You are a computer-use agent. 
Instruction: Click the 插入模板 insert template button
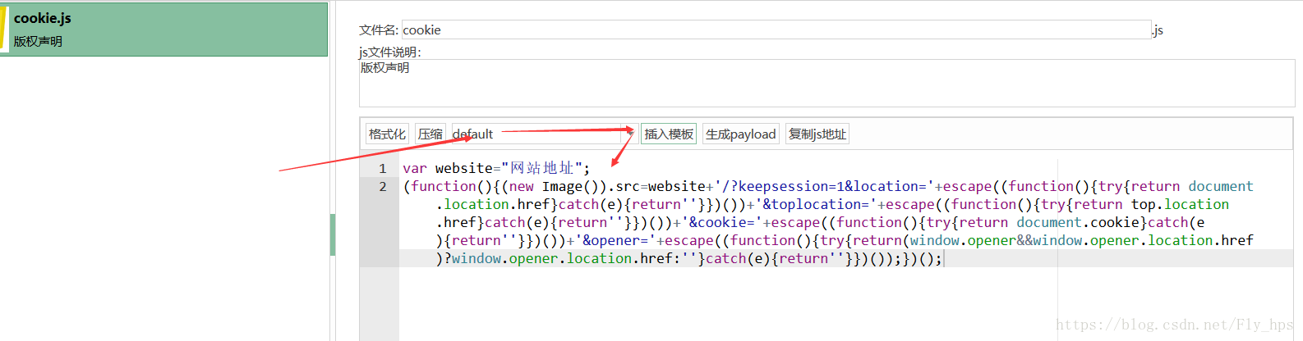click(x=669, y=134)
